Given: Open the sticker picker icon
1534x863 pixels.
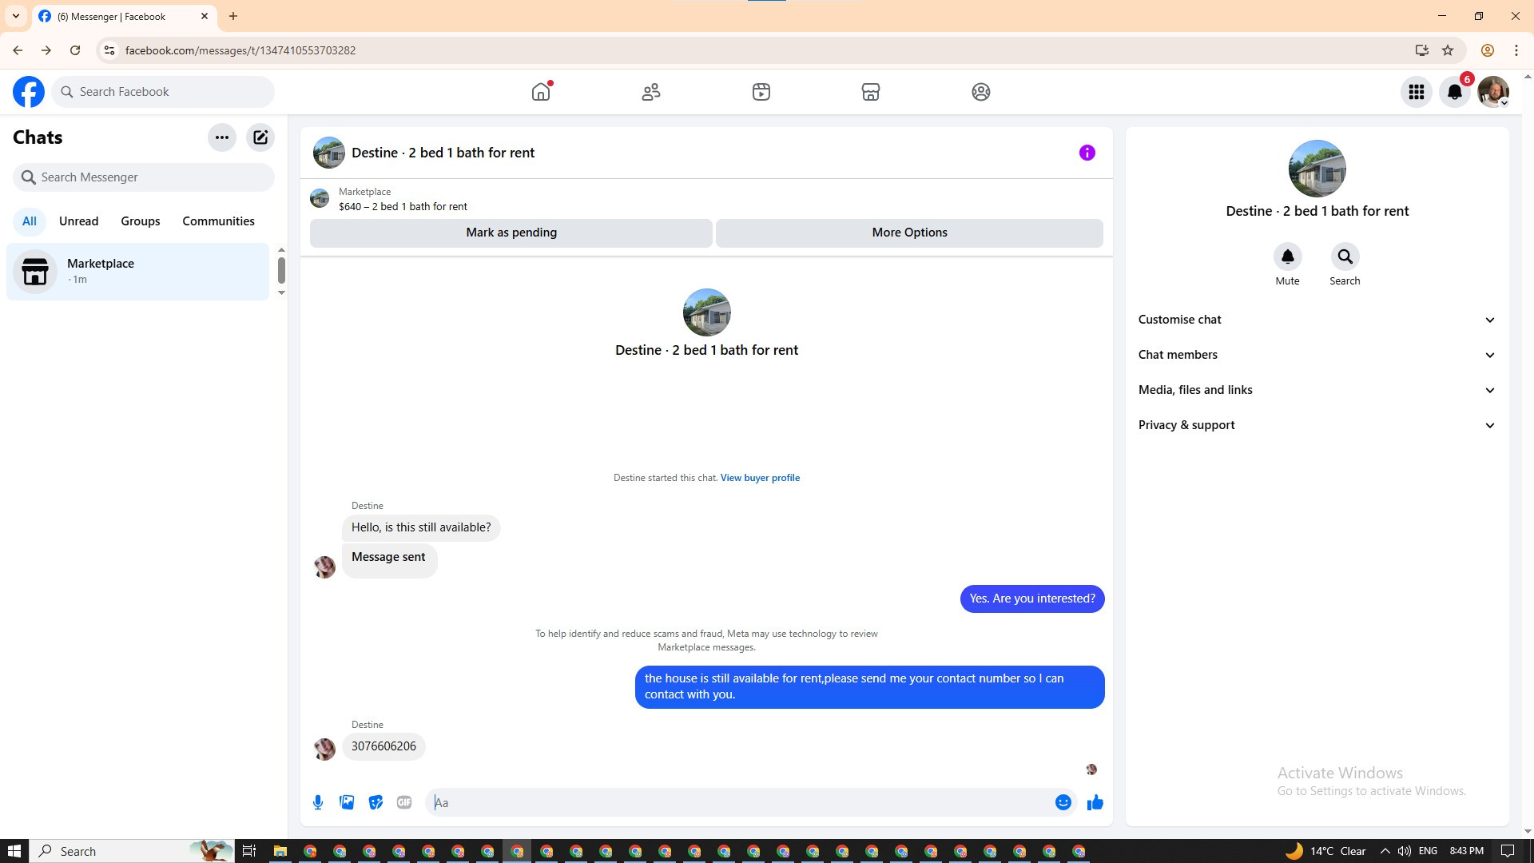Looking at the screenshot, I should pyautogui.click(x=376, y=802).
